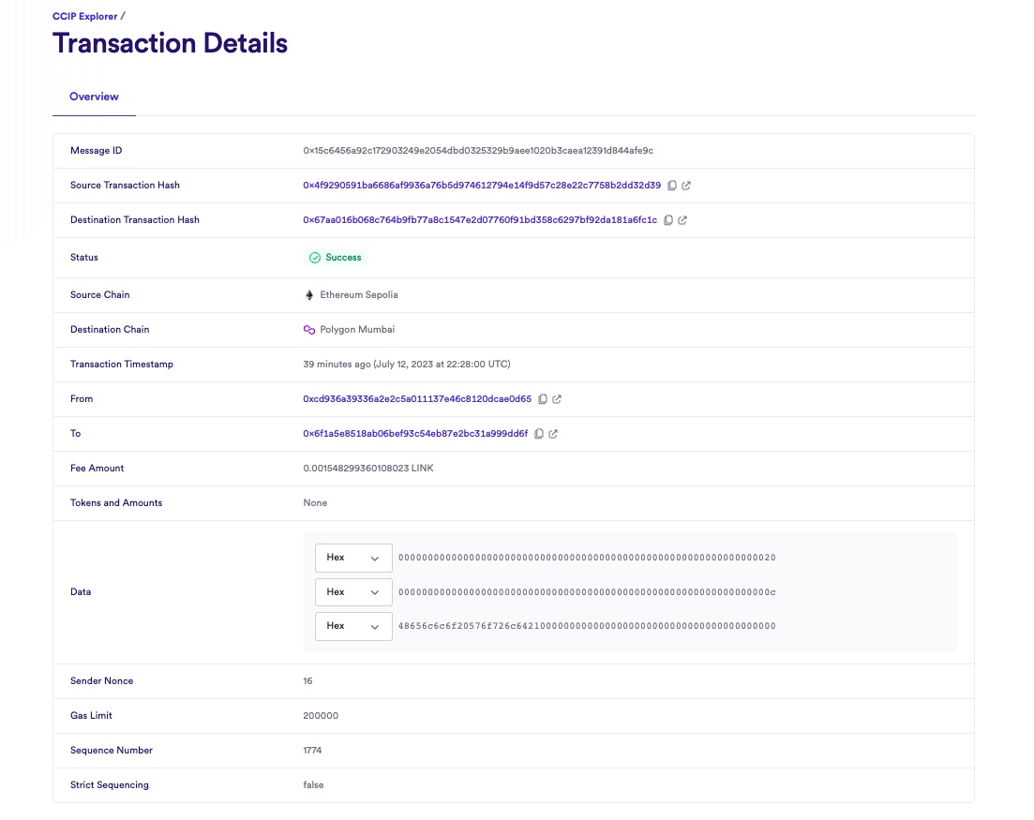Click the Tokens and Amounts value None

point(315,503)
